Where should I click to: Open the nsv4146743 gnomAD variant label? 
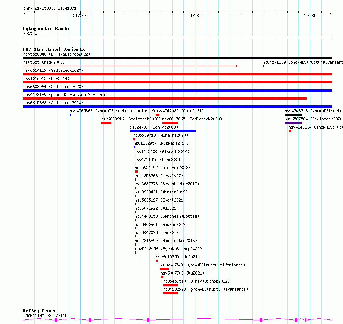pos(202,265)
